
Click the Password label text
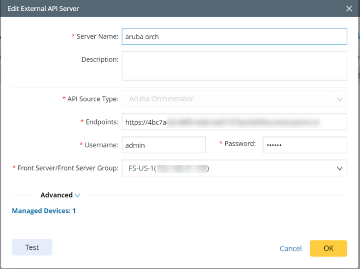[240, 144]
